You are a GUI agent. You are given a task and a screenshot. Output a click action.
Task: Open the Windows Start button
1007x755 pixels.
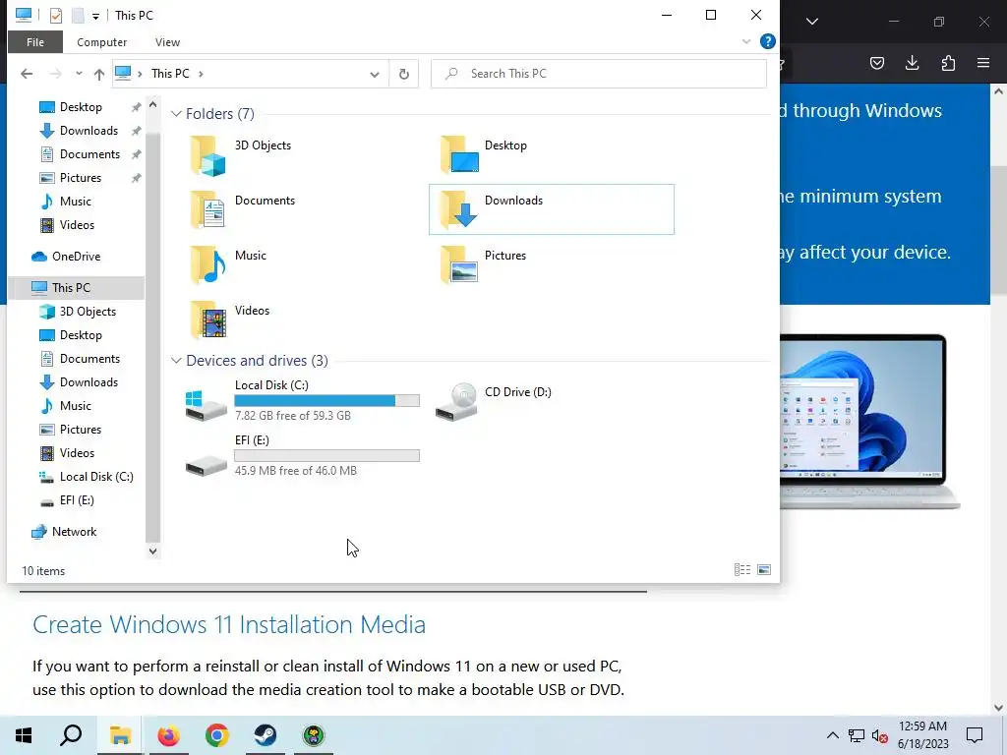(x=24, y=735)
